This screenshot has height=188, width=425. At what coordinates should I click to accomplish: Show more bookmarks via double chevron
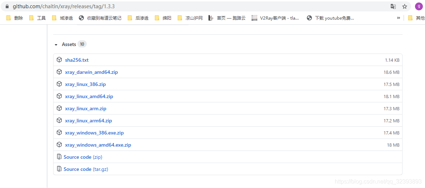tap(399, 18)
